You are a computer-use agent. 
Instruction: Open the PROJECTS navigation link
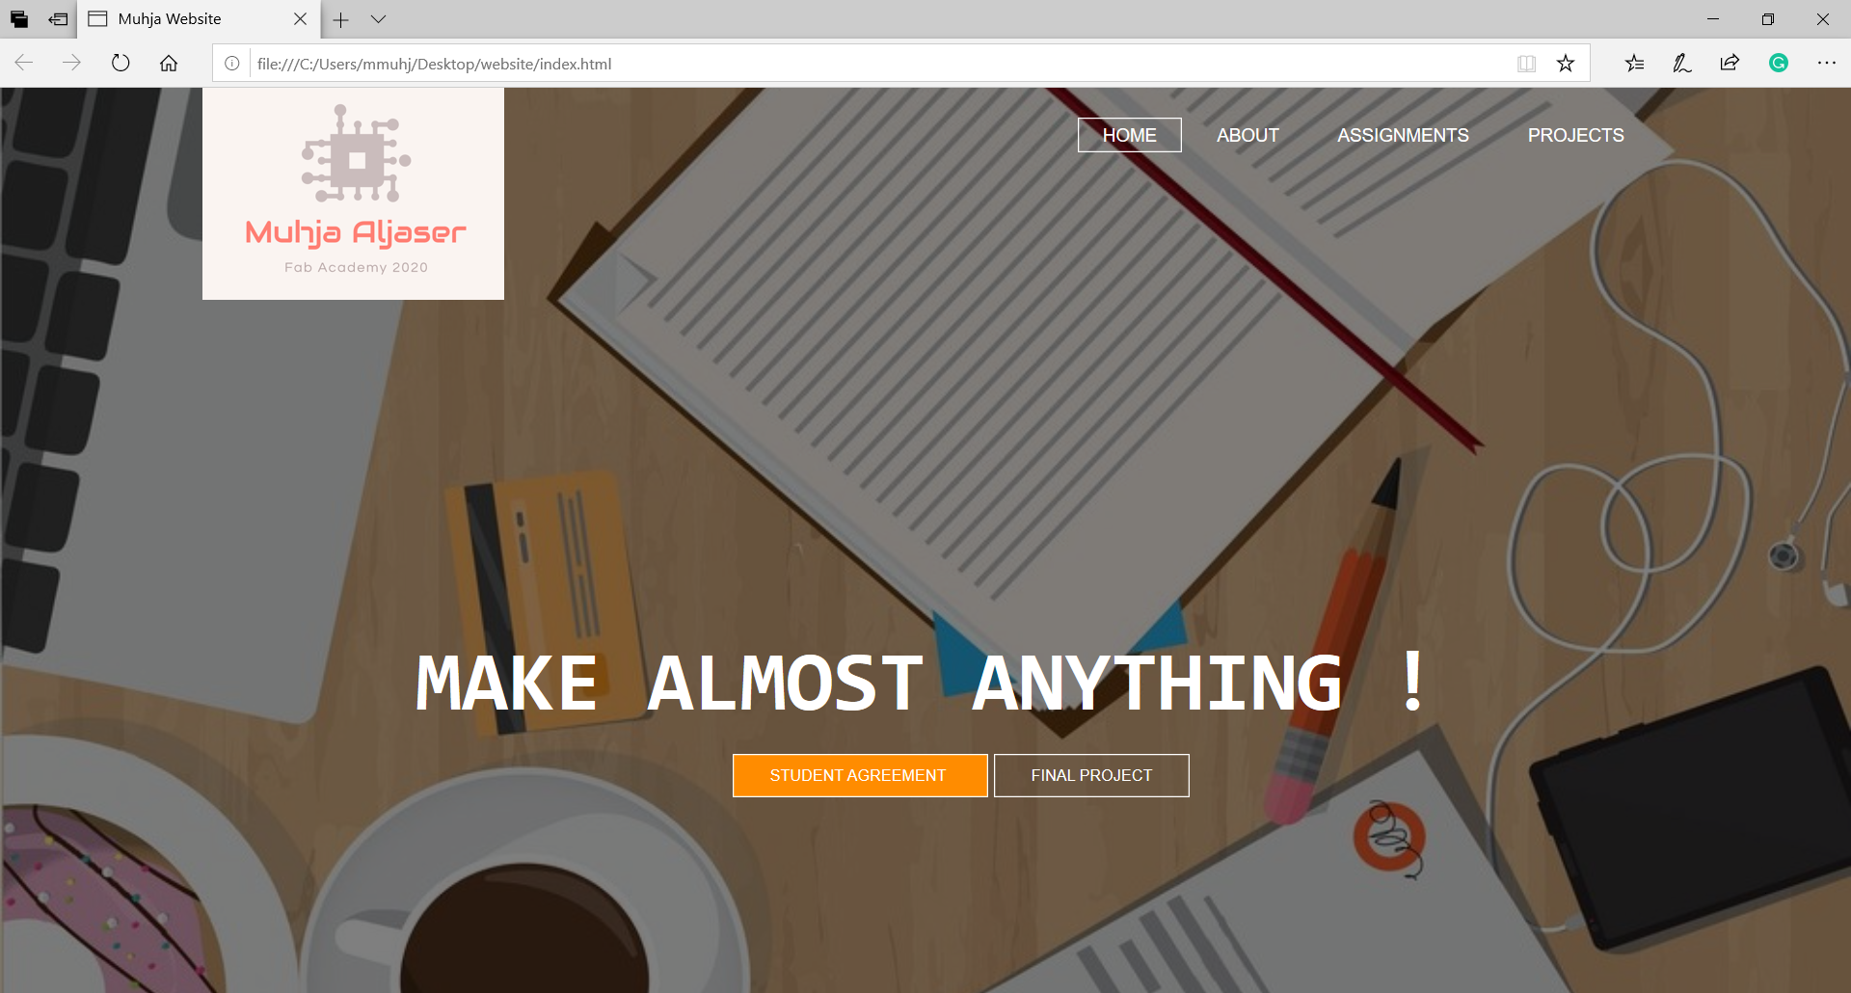1575,135
